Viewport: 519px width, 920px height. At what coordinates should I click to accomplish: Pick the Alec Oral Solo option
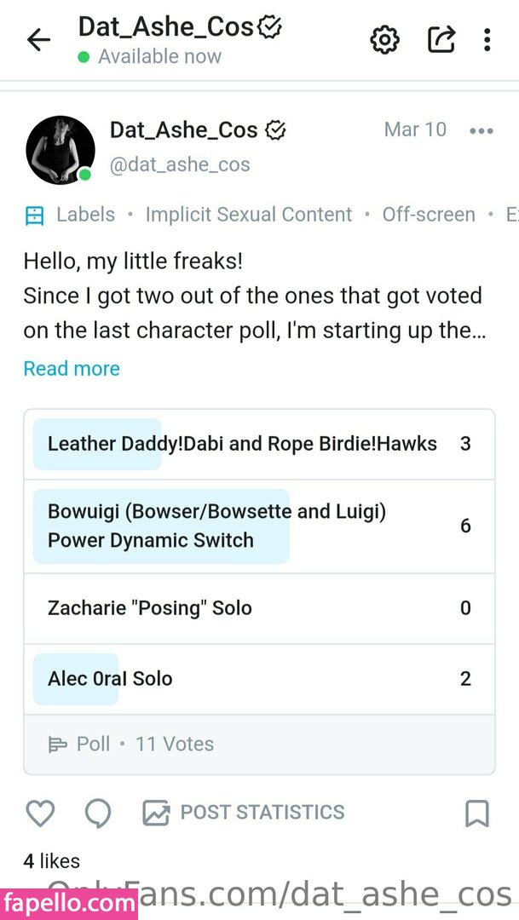click(110, 679)
